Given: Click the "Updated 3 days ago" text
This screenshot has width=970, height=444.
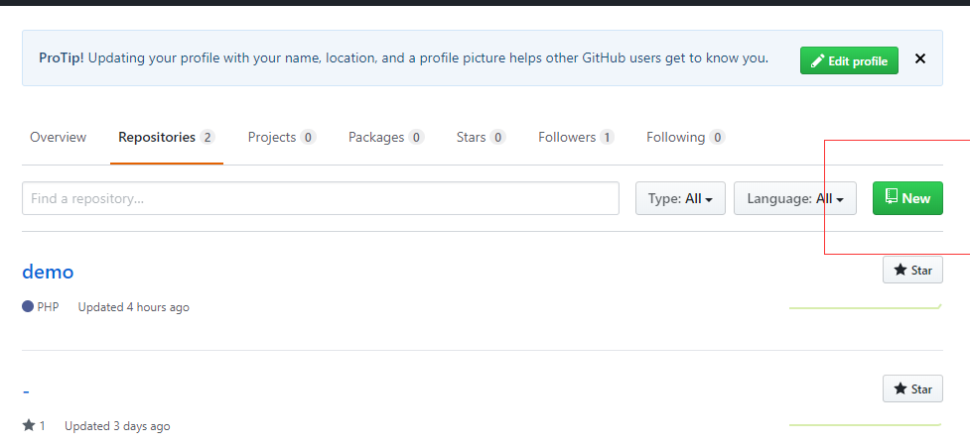Looking at the screenshot, I should [117, 425].
